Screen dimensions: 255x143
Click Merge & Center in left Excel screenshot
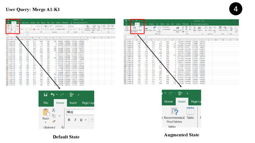point(61,29)
